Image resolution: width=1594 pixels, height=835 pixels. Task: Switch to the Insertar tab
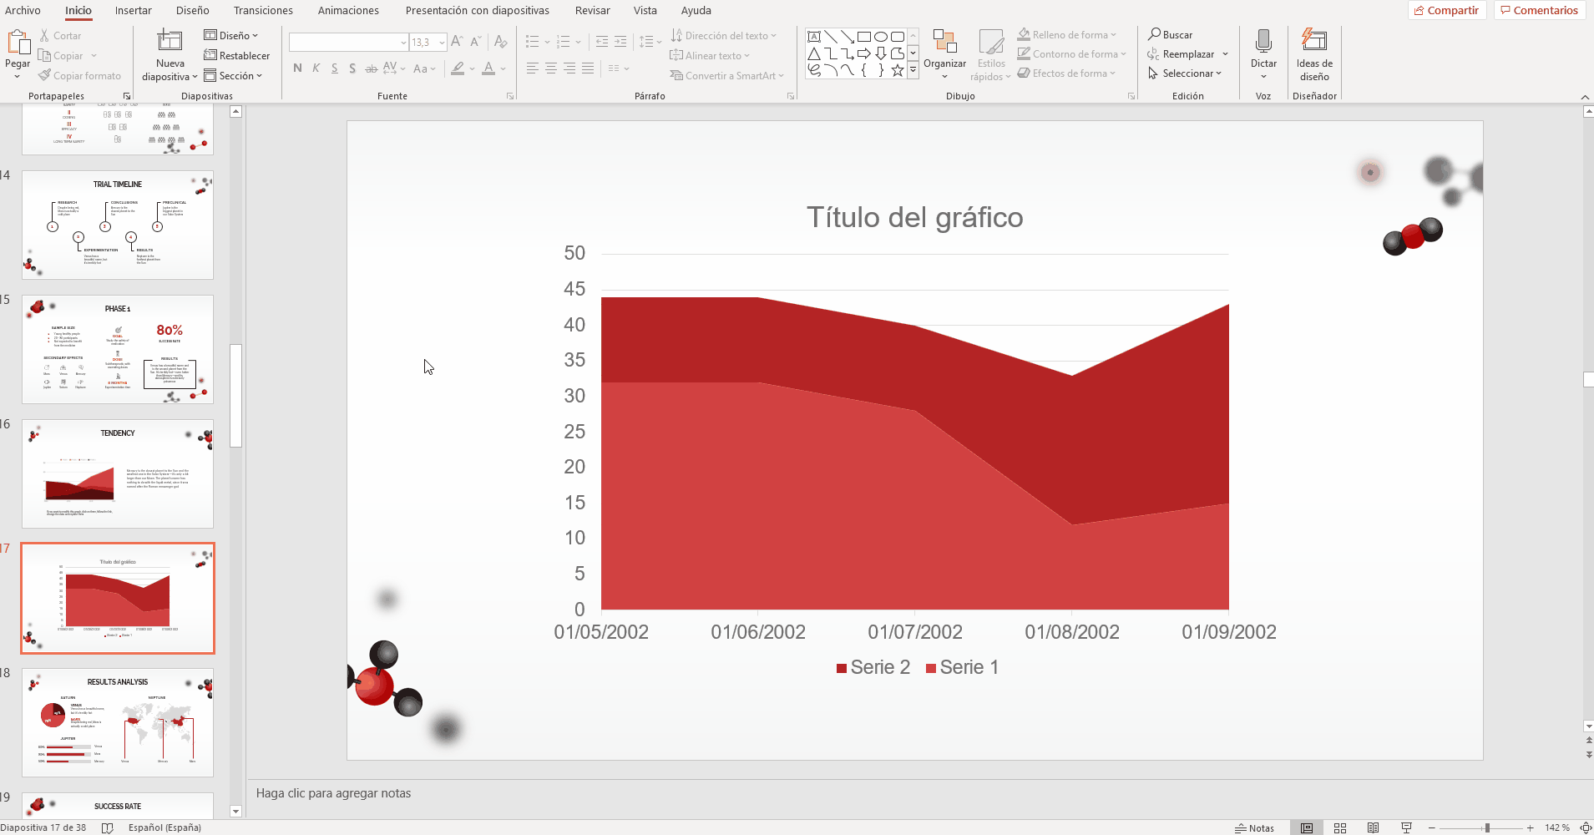pos(134,11)
